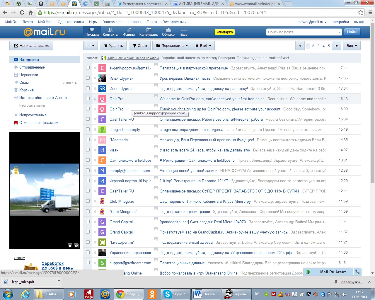This screenshot has height=300, width=375.
Task: Expand the Переместить dropdown
Action: tap(172, 46)
